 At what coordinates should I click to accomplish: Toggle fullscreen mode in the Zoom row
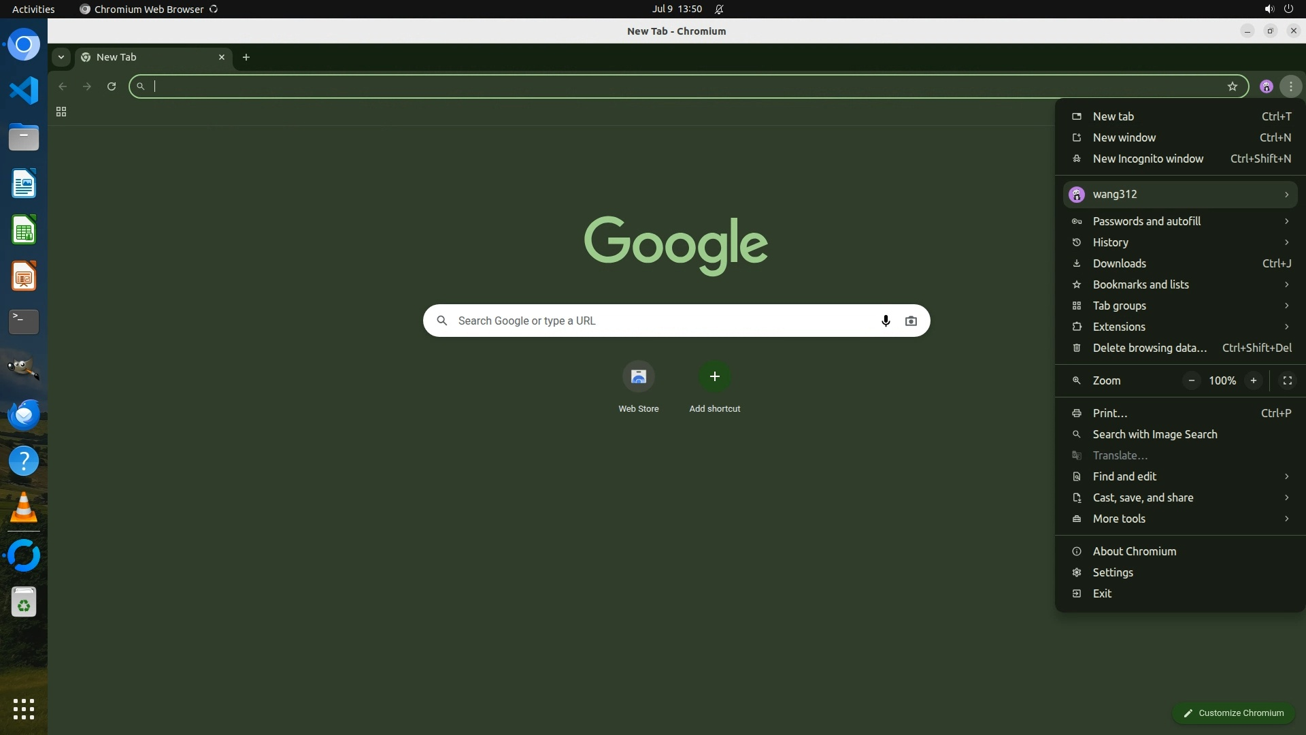click(1287, 380)
